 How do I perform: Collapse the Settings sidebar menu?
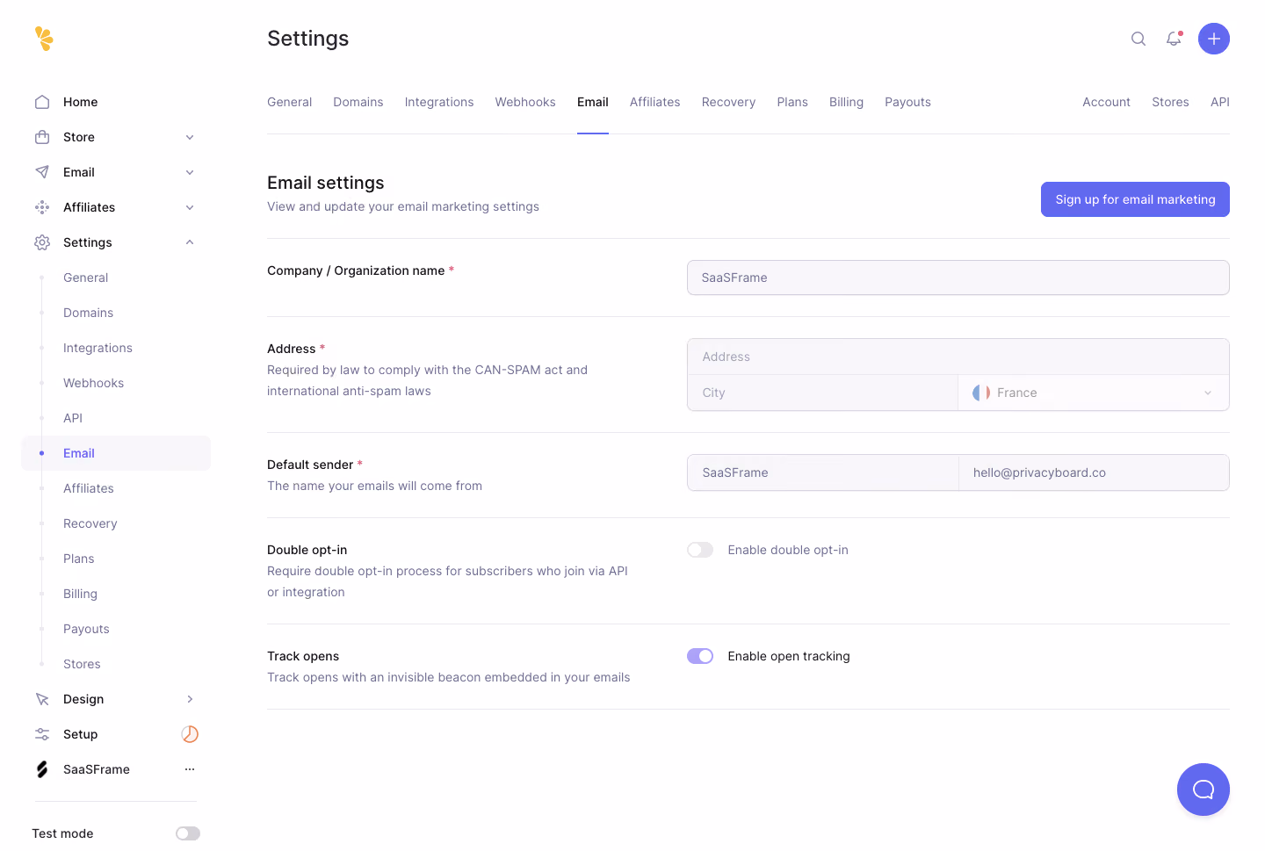tap(190, 242)
